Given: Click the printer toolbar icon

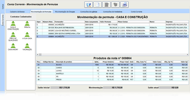Looking at the screenshot, I should (124, 5).
